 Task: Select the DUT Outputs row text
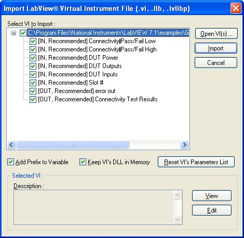(80, 66)
